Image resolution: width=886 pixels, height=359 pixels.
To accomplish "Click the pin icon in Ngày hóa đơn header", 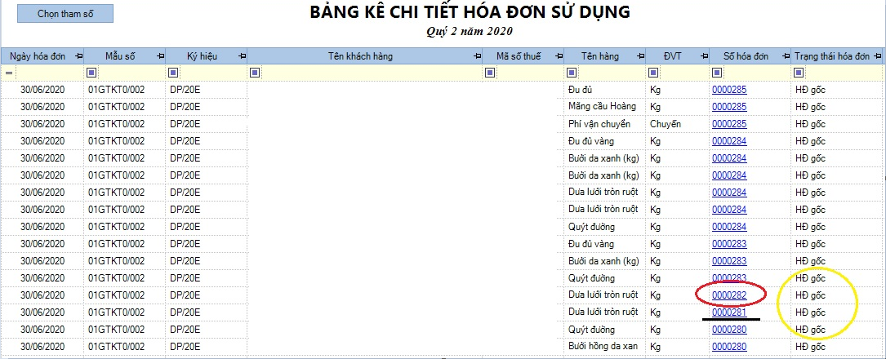I will coord(78,56).
